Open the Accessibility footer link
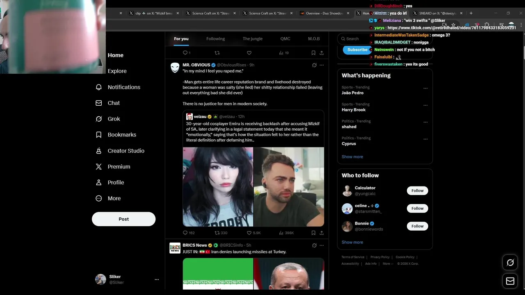The width and height of the screenshot is (525, 295). click(350, 264)
